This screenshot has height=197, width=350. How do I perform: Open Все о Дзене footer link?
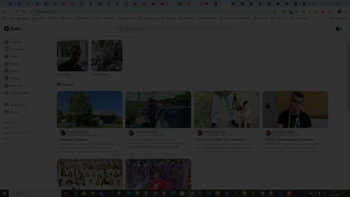pos(11,123)
